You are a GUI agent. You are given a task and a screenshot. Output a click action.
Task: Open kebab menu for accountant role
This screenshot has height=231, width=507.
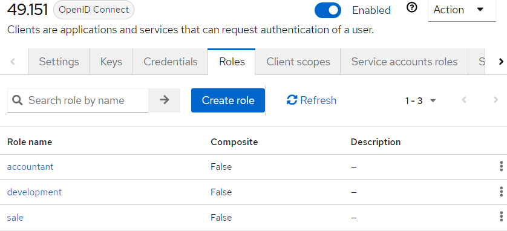tap(501, 167)
